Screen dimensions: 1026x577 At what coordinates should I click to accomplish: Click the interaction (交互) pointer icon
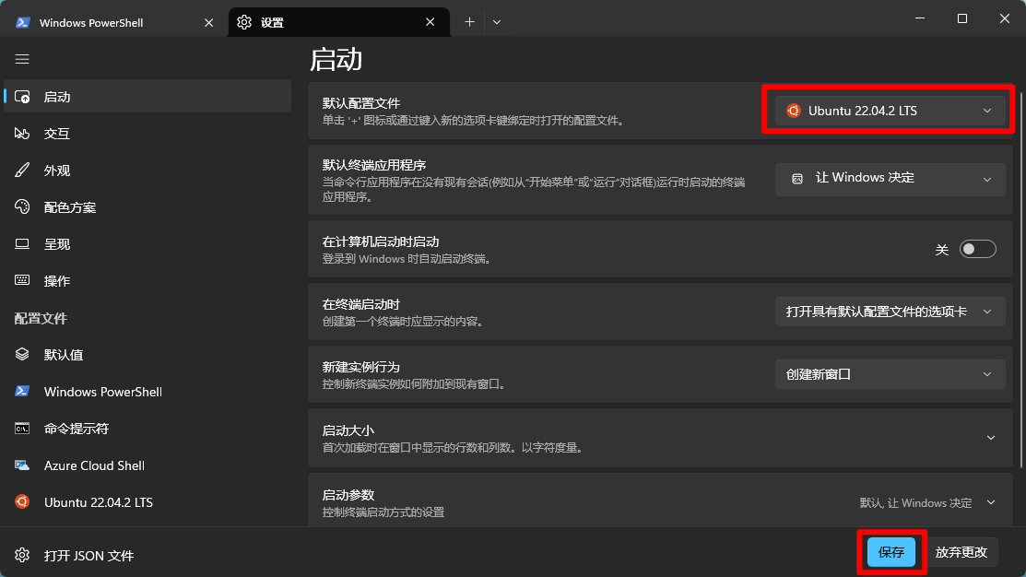22,134
